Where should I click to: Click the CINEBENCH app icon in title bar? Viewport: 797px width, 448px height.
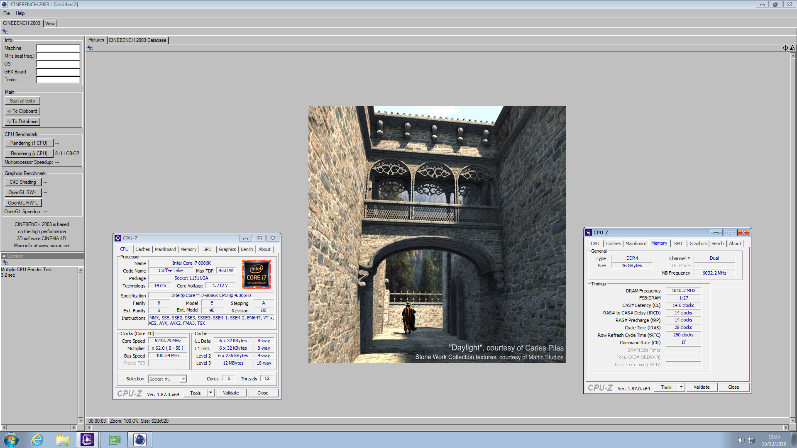[5, 4]
